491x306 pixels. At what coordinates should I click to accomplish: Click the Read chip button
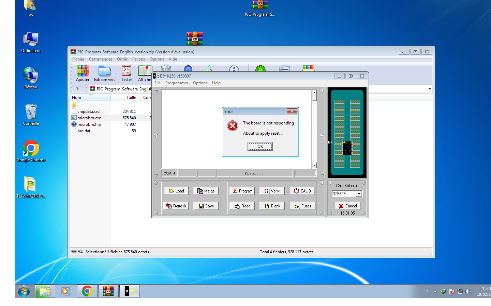tap(242, 206)
